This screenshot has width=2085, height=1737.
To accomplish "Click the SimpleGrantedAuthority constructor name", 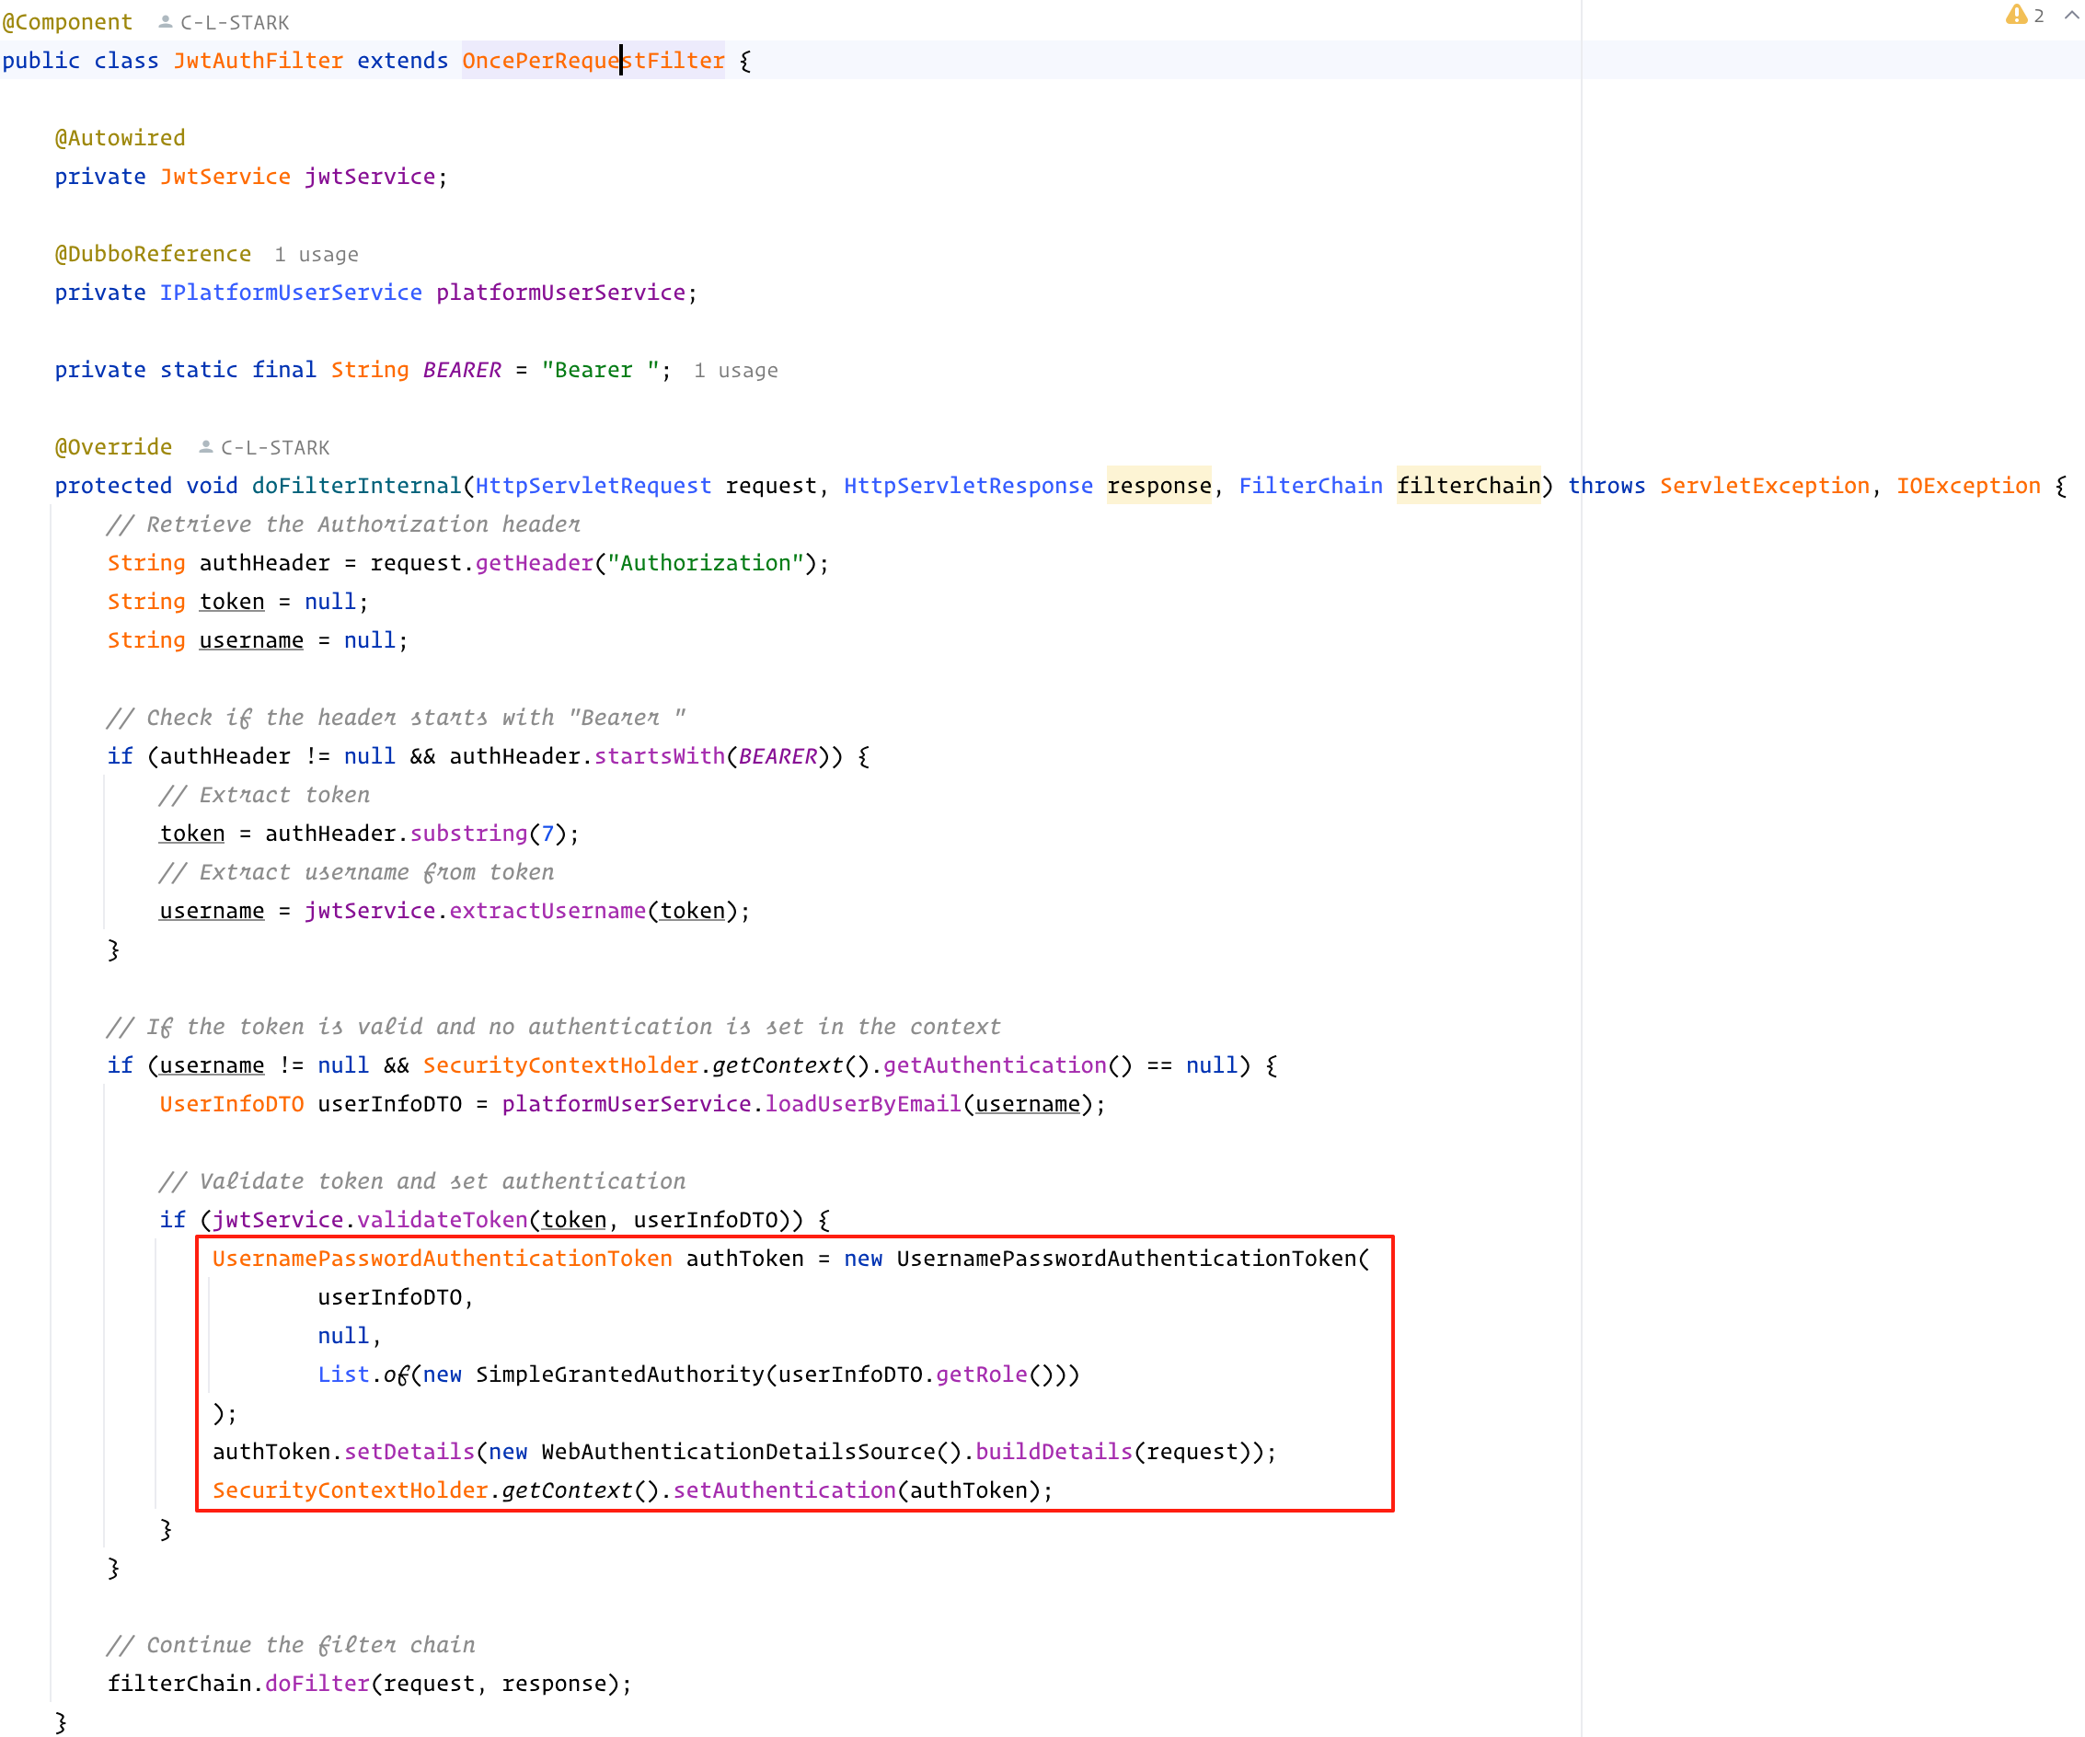I will (x=619, y=1375).
